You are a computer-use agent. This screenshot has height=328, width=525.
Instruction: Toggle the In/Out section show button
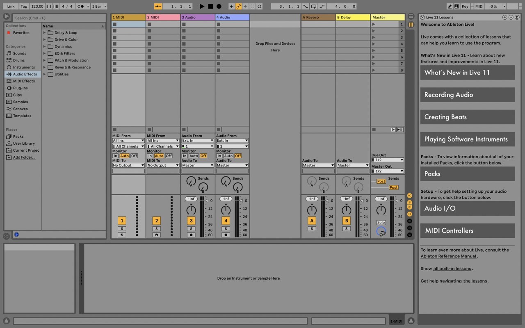[409, 196]
